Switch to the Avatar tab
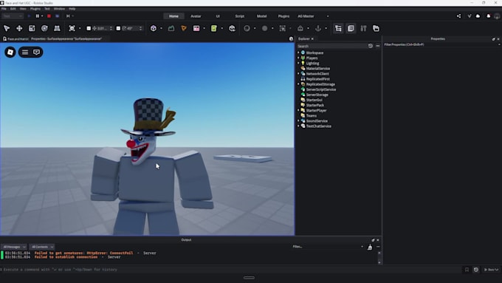The height and width of the screenshot is (283, 502). pyautogui.click(x=196, y=16)
